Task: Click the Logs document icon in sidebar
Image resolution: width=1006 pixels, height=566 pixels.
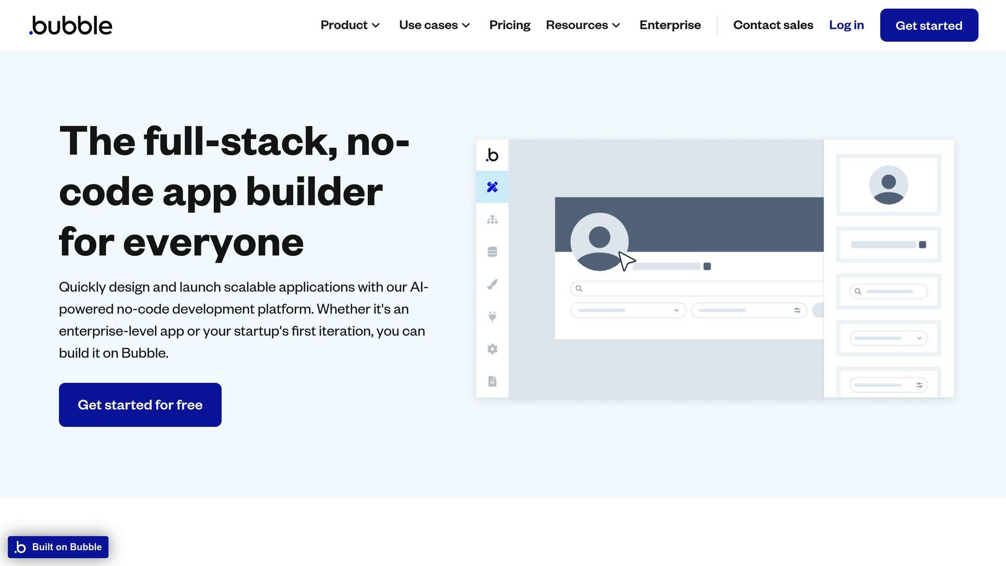Action: [x=492, y=381]
